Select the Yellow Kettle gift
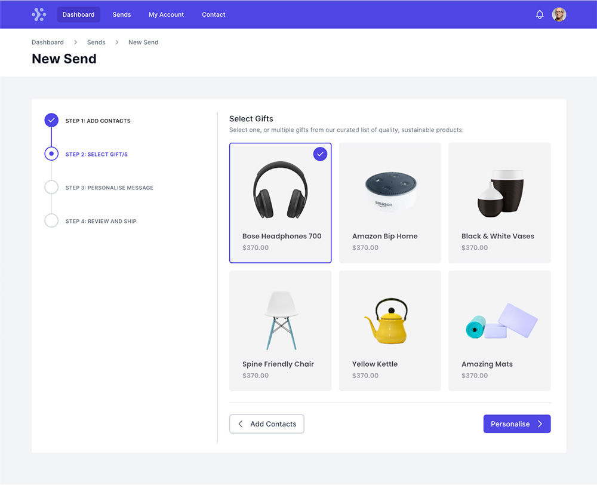Screen dimensions: 597x485 (390, 330)
